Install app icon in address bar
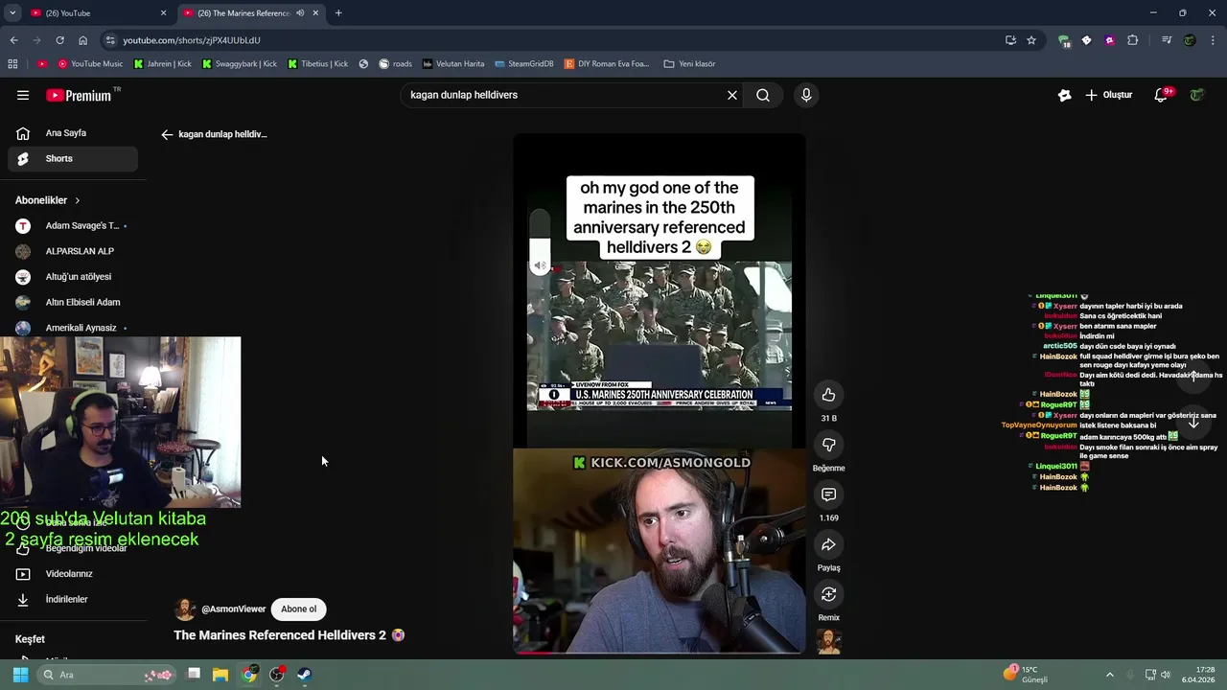The height and width of the screenshot is (690, 1227). (x=1010, y=40)
